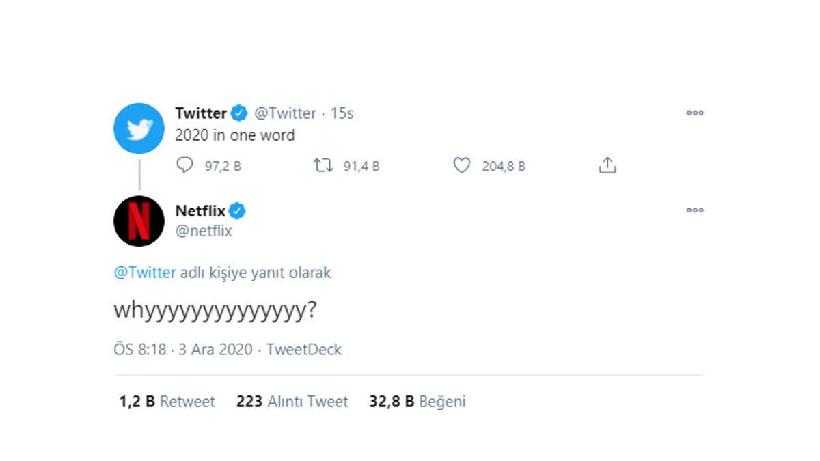The image size is (820, 461).
Task: Open the share icon on Twitter's tweet
Action: [x=607, y=165]
